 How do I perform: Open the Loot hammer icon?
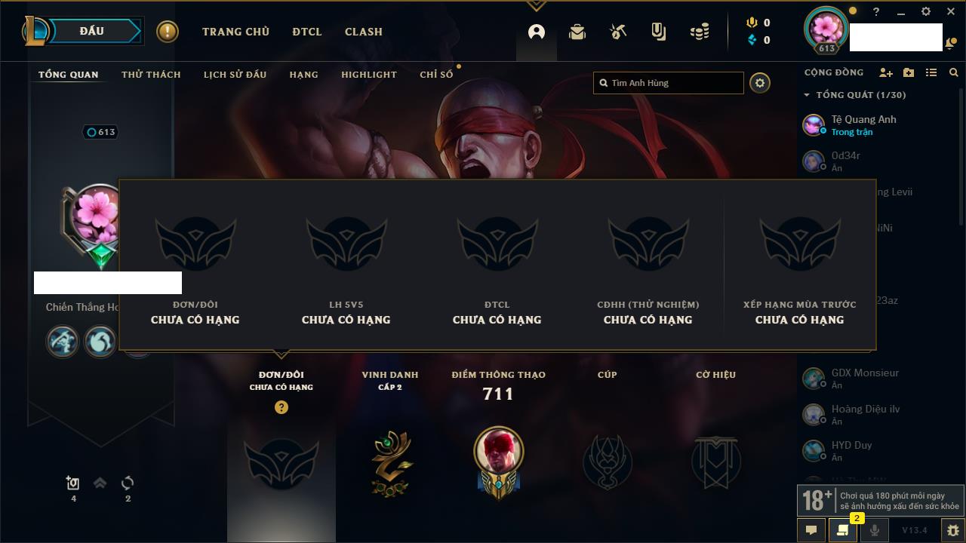click(x=618, y=32)
